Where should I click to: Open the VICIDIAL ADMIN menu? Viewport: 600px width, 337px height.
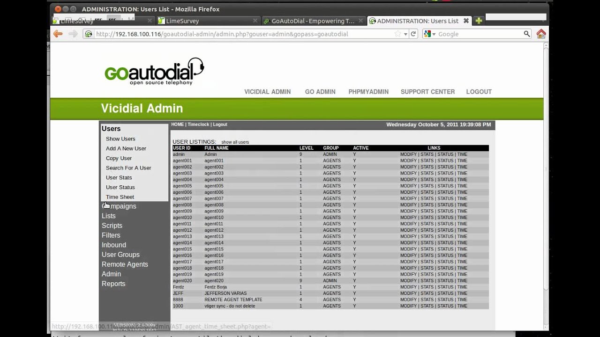click(x=267, y=92)
